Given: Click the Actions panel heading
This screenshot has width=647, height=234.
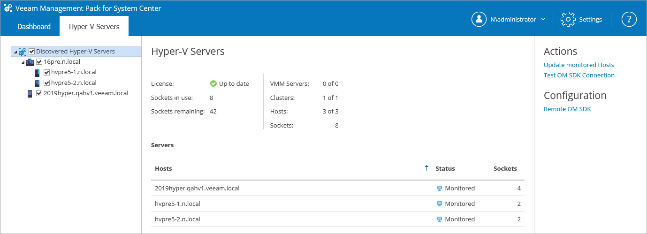Looking at the screenshot, I should click(x=560, y=52).
